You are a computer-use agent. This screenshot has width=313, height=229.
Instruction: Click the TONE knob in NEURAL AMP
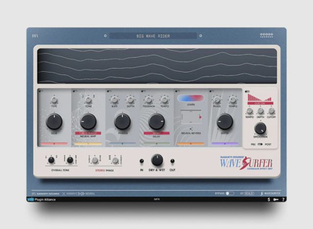[88, 100]
